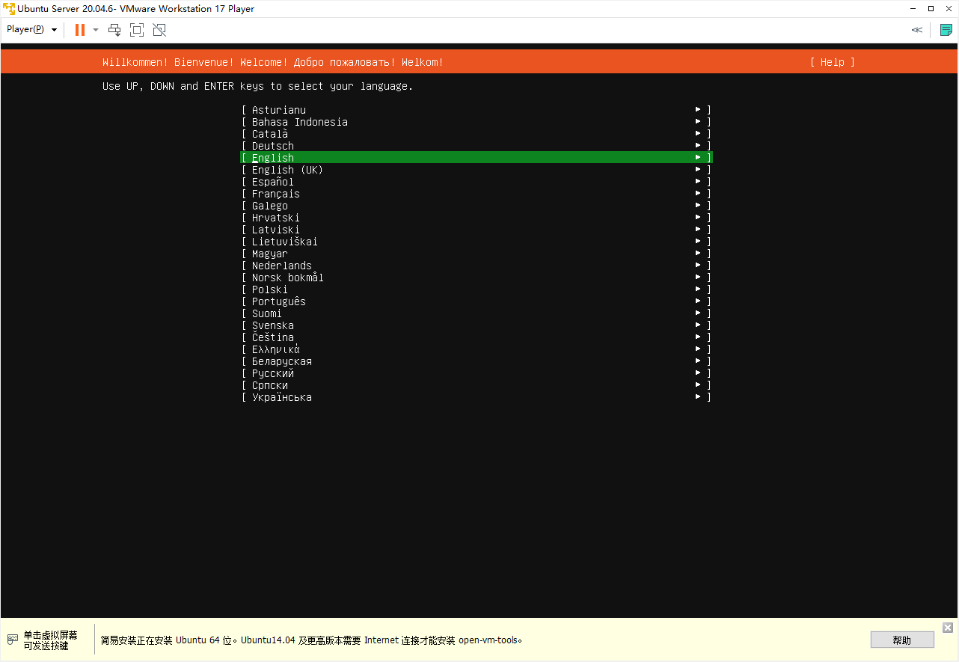Select Ελληνικά language
This screenshot has height=662, width=959.
pyautogui.click(x=477, y=349)
